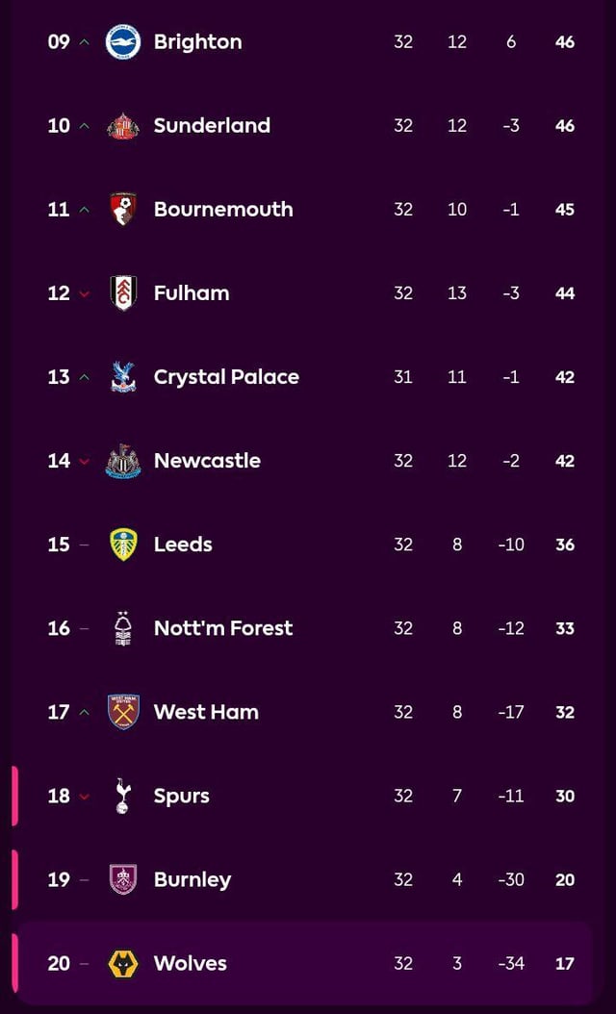
Task: Click the Bournemouth club crest
Action: 123,209
